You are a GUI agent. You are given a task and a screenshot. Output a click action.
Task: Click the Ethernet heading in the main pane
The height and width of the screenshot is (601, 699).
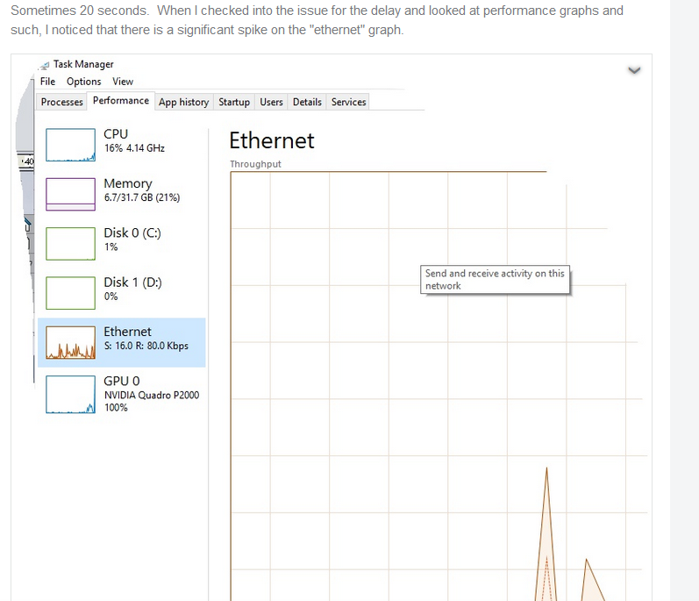coord(272,141)
